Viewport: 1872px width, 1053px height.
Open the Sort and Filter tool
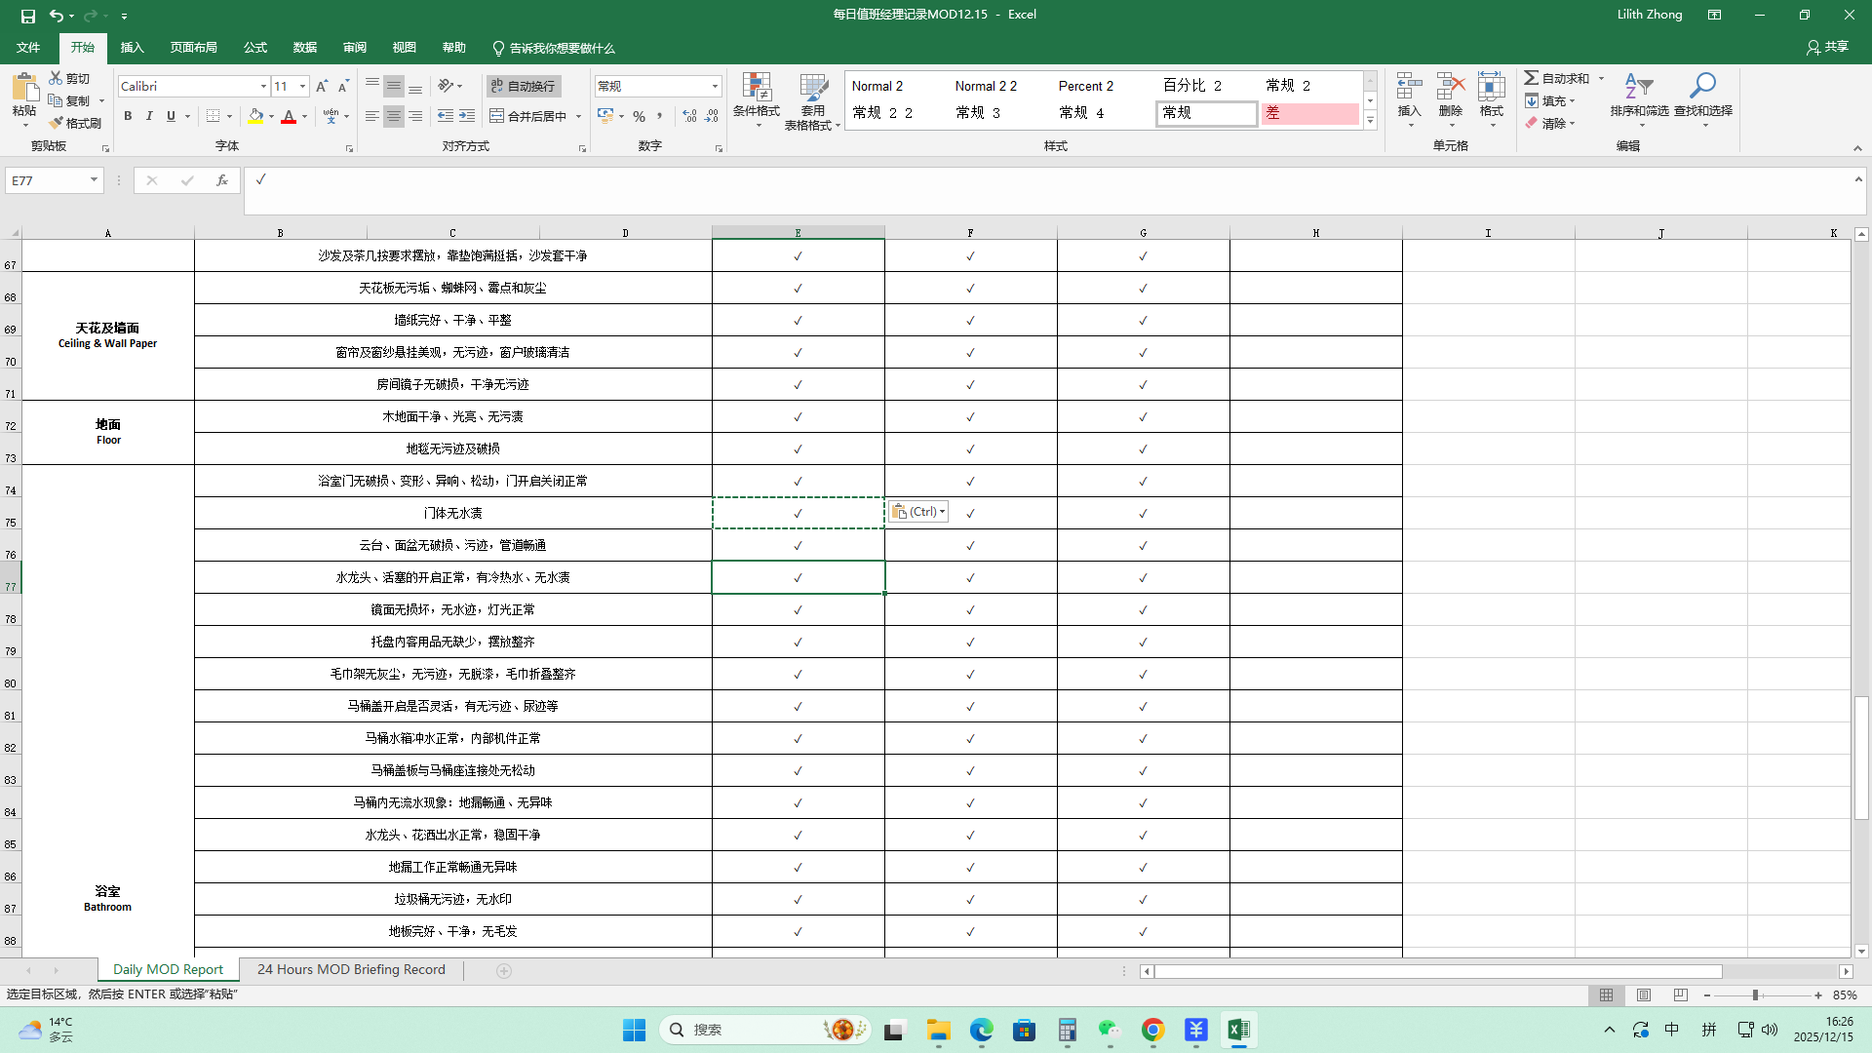pyautogui.click(x=1639, y=88)
